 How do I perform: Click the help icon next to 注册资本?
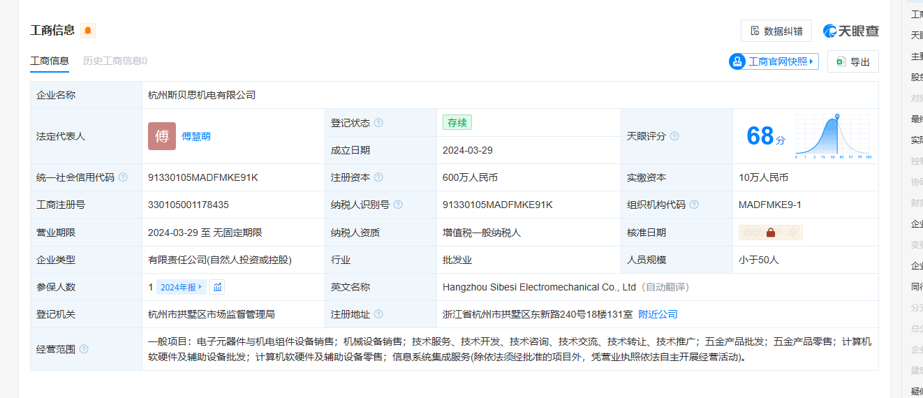378,177
